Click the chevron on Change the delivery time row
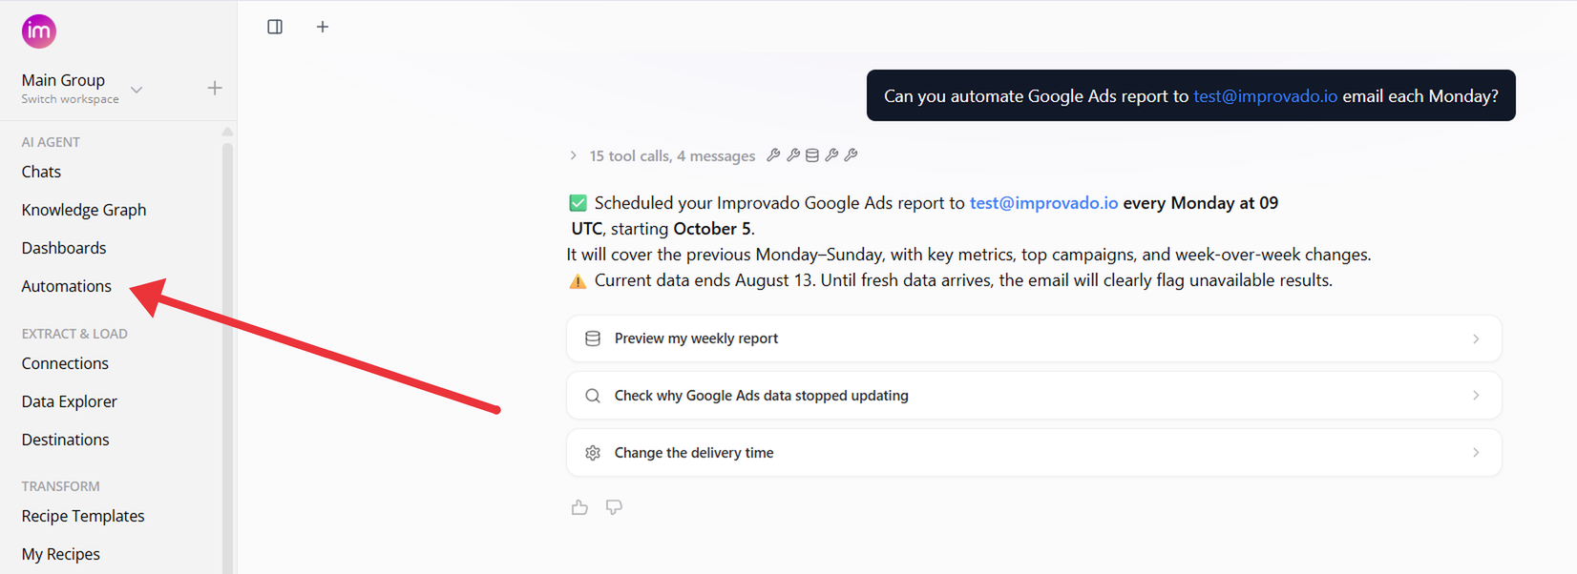Screen dimensions: 1577x574 1476,453
